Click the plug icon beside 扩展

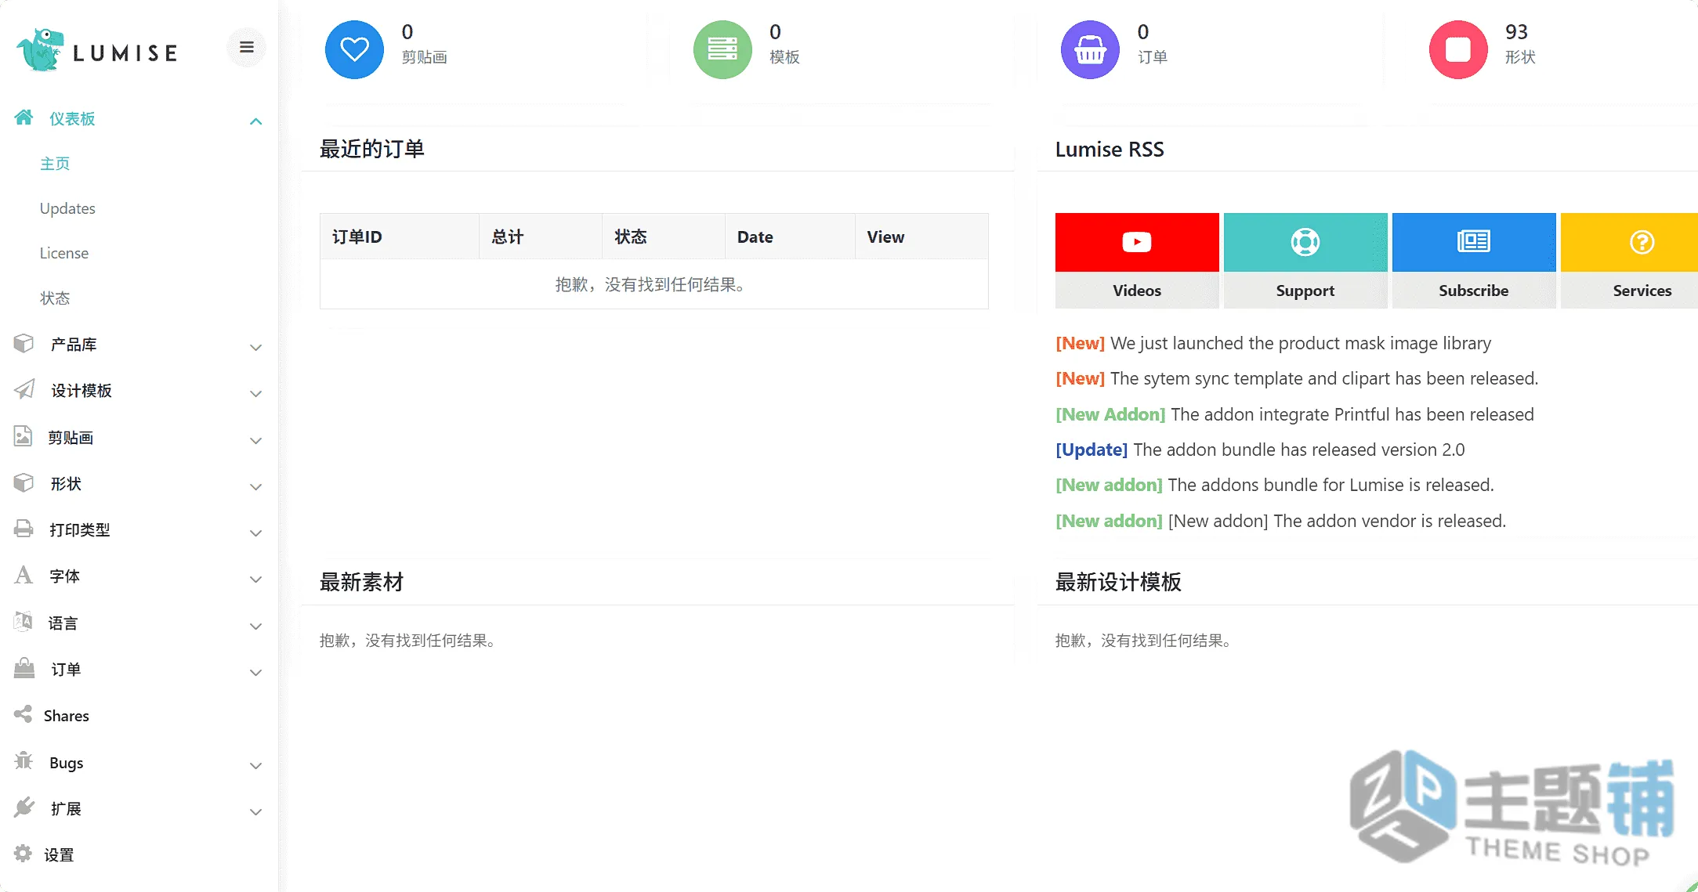[x=24, y=807]
